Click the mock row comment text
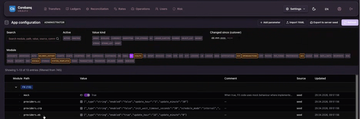The width and height of the screenshot is (360, 119). [x=258, y=95]
